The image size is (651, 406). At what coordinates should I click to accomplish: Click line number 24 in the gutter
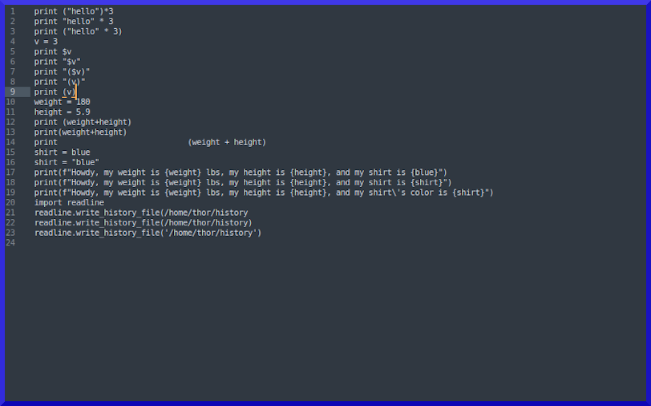point(10,242)
